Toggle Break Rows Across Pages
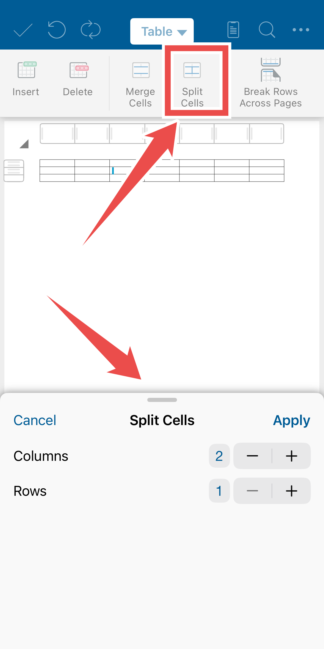The image size is (324, 649). [271, 83]
